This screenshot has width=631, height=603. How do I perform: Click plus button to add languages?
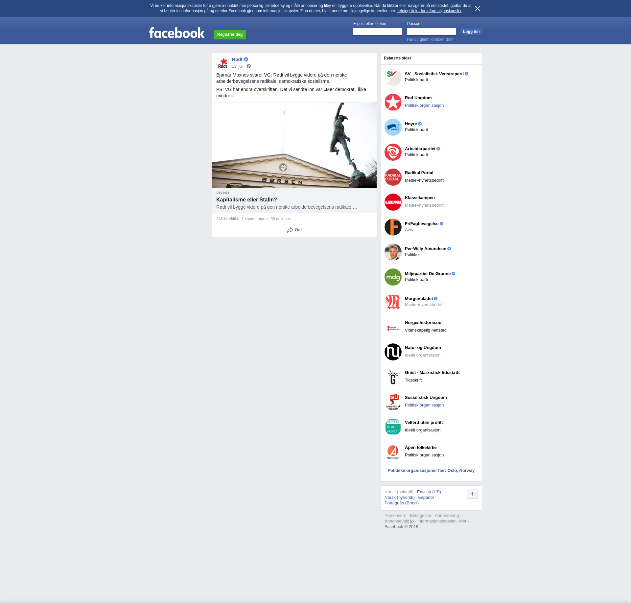coord(472,494)
